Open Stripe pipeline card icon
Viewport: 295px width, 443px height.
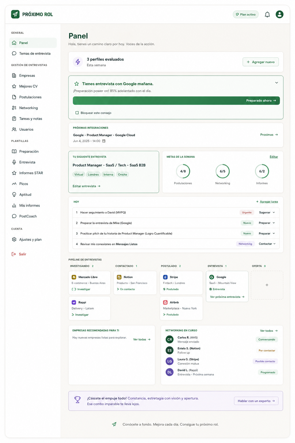(165, 277)
